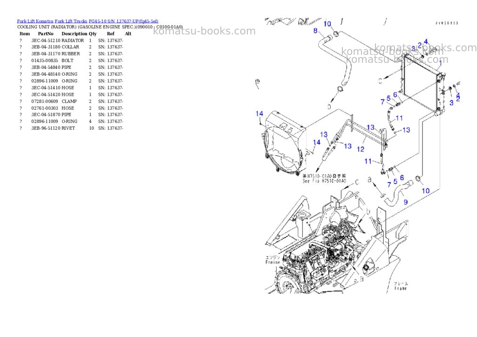Open the Fork Lift Komatsu link
Viewport: 477px width, 337px height.
point(35,21)
